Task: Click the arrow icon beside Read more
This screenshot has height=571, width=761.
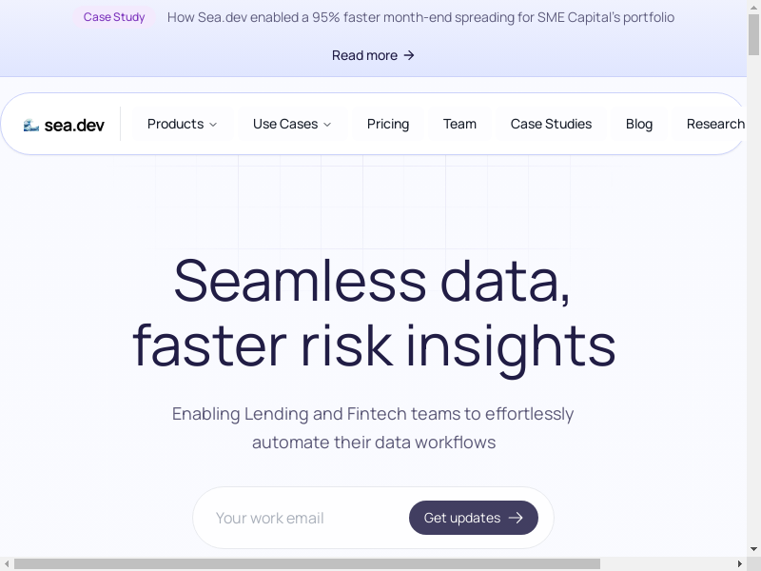Action: (x=409, y=55)
